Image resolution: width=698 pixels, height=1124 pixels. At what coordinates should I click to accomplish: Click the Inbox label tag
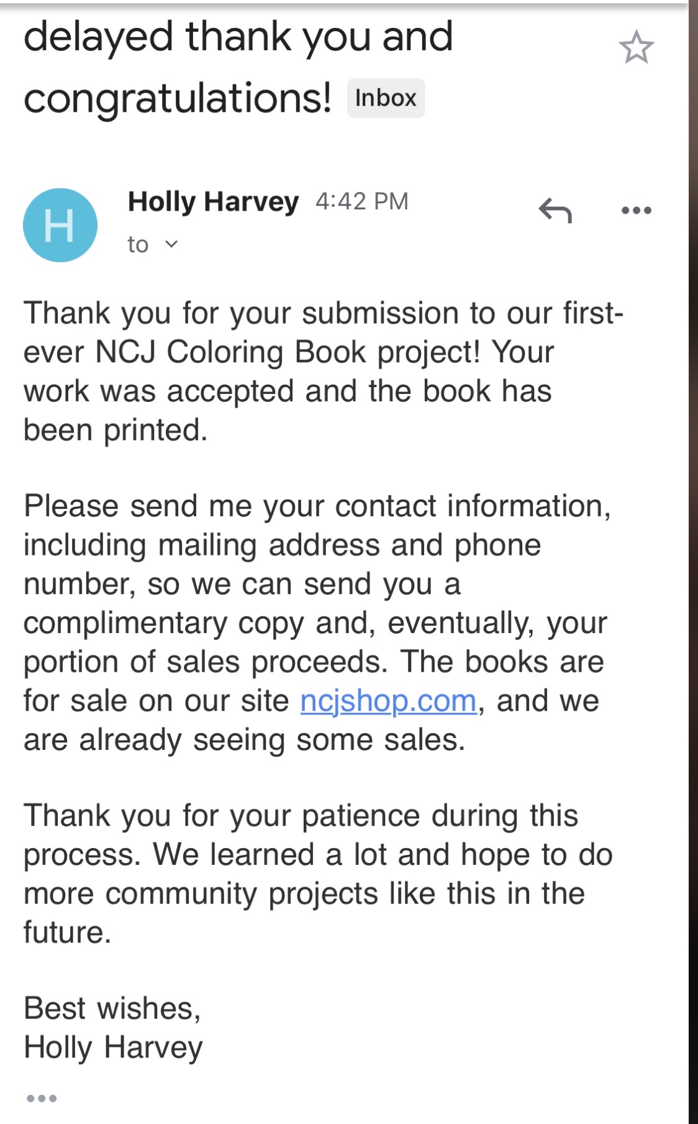click(x=386, y=98)
